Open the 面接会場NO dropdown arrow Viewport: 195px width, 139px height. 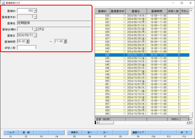(35, 29)
